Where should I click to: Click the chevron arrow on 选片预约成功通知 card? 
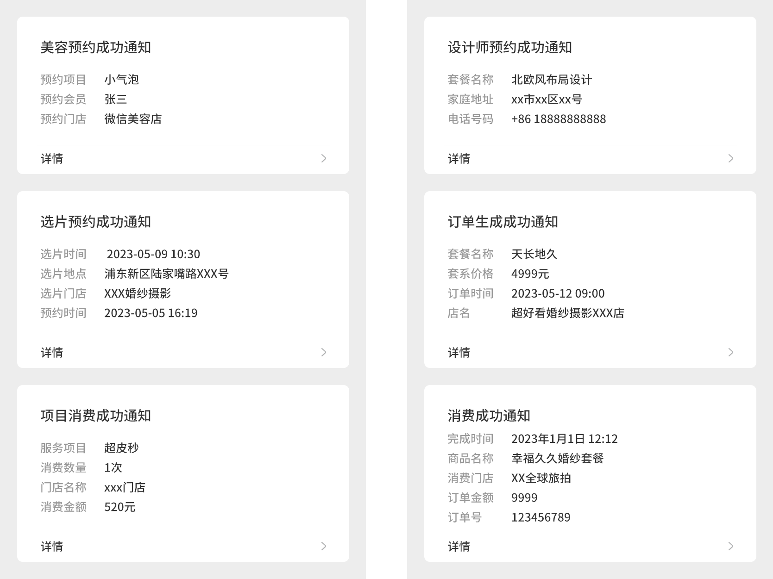tap(324, 352)
